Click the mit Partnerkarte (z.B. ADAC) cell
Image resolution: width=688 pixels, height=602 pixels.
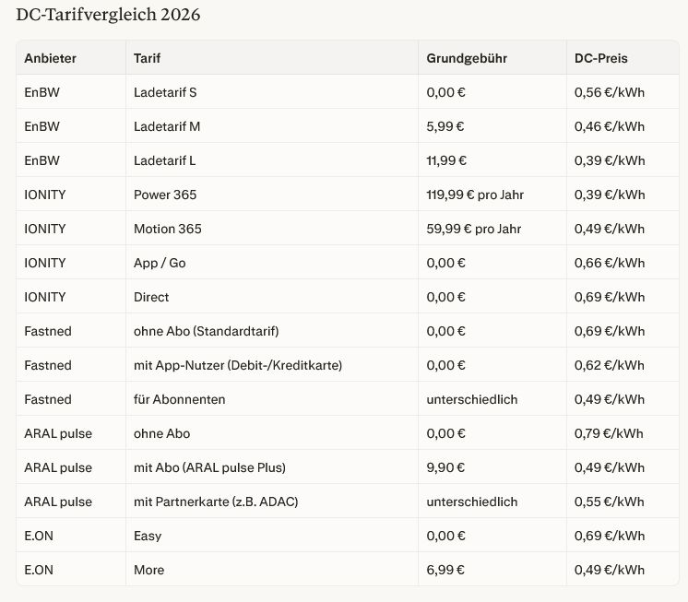[216, 502]
